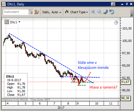Zoom out with the minus magnifier
134x111 pixels.
pos(99,12)
